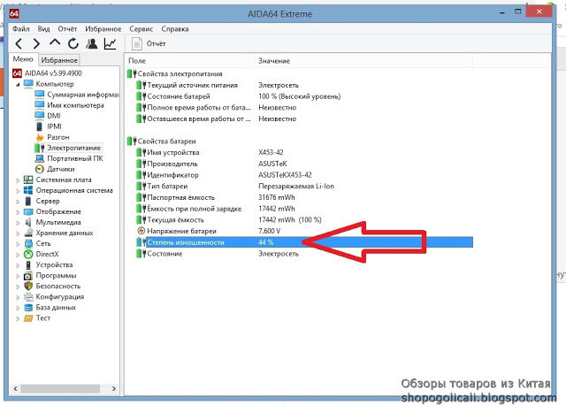566x405 pixels.
Task: Click the AIDA64 app icon in title bar
Action: click(x=14, y=13)
